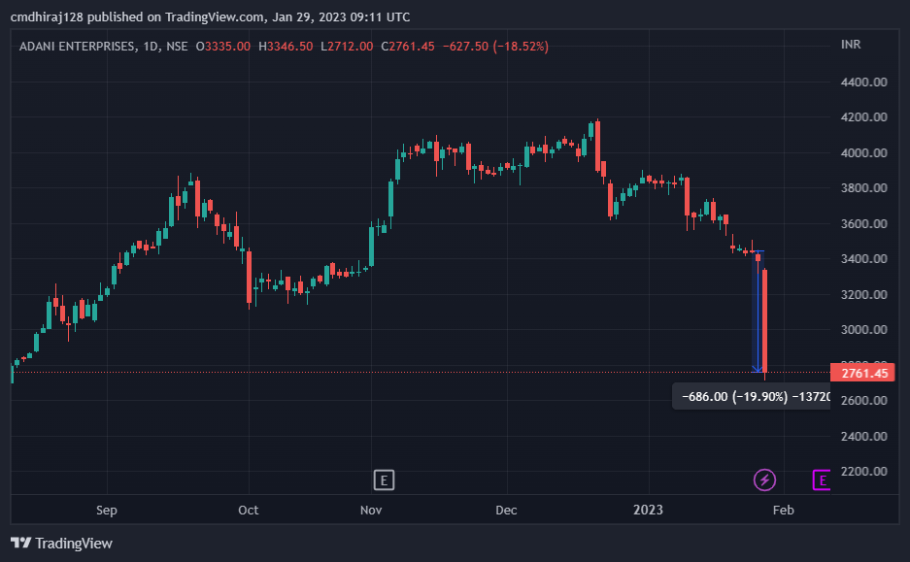The width and height of the screenshot is (910, 562).
Task: Click the Oct label on time axis
Action: tap(249, 511)
